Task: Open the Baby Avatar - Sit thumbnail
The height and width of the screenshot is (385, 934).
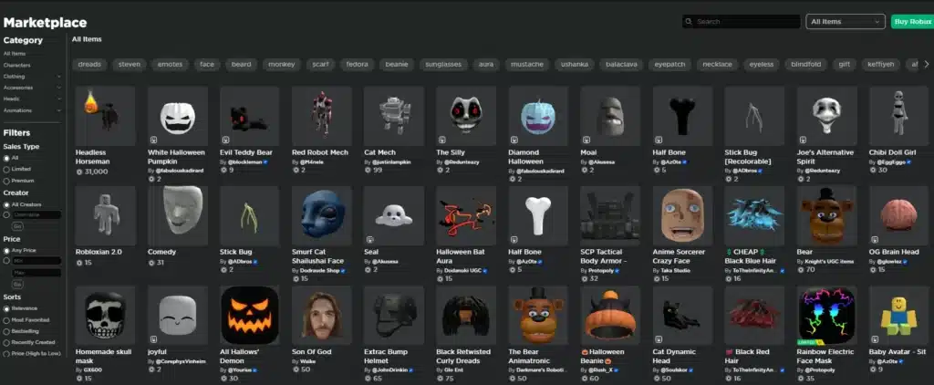Action: point(898,316)
